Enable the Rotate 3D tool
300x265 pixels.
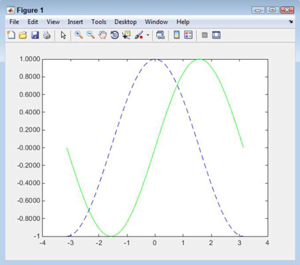[x=114, y=35]
